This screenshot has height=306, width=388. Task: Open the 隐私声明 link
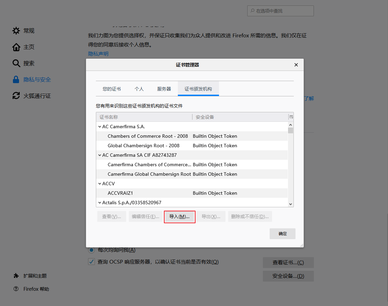coord(98,54)
